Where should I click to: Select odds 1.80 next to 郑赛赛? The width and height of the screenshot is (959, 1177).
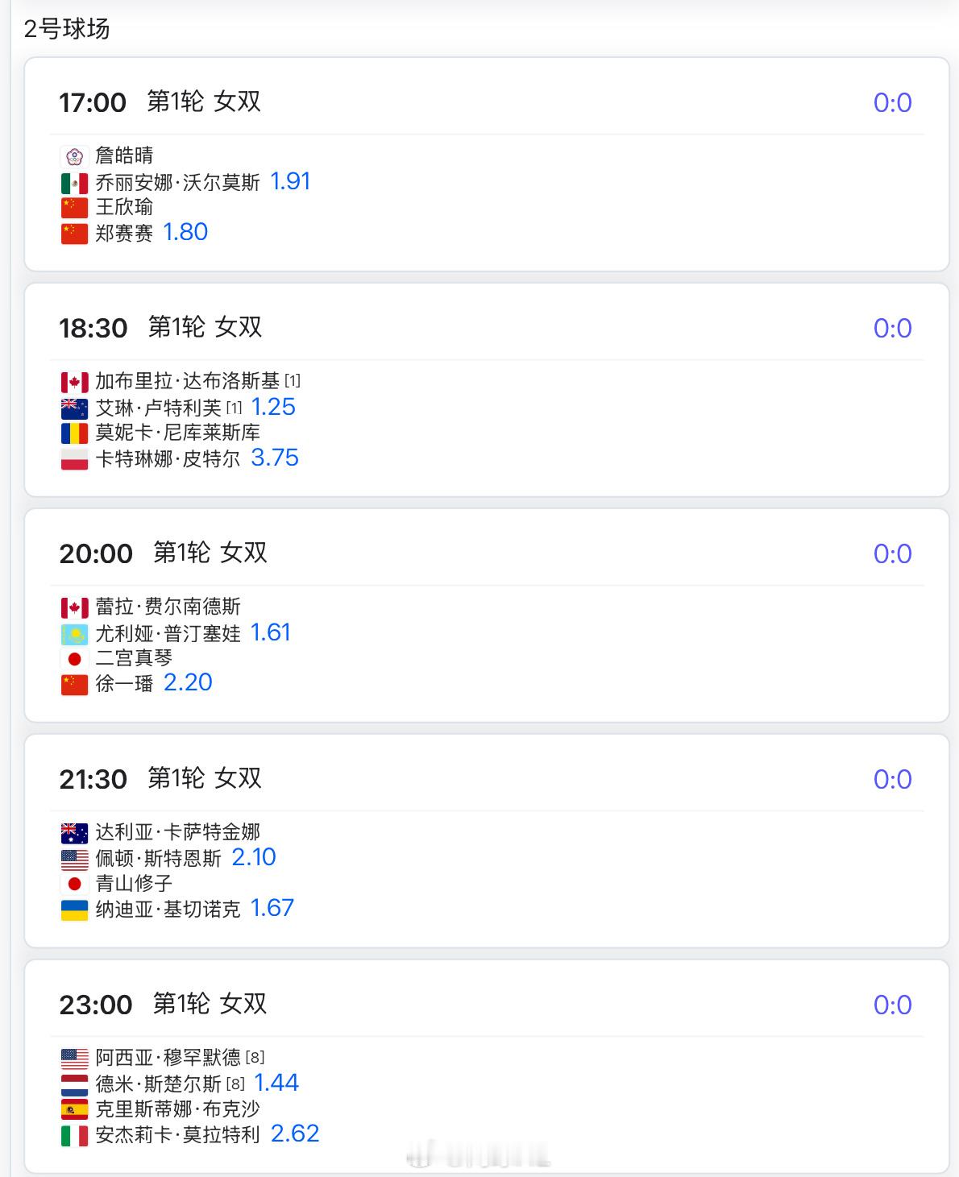185,232
